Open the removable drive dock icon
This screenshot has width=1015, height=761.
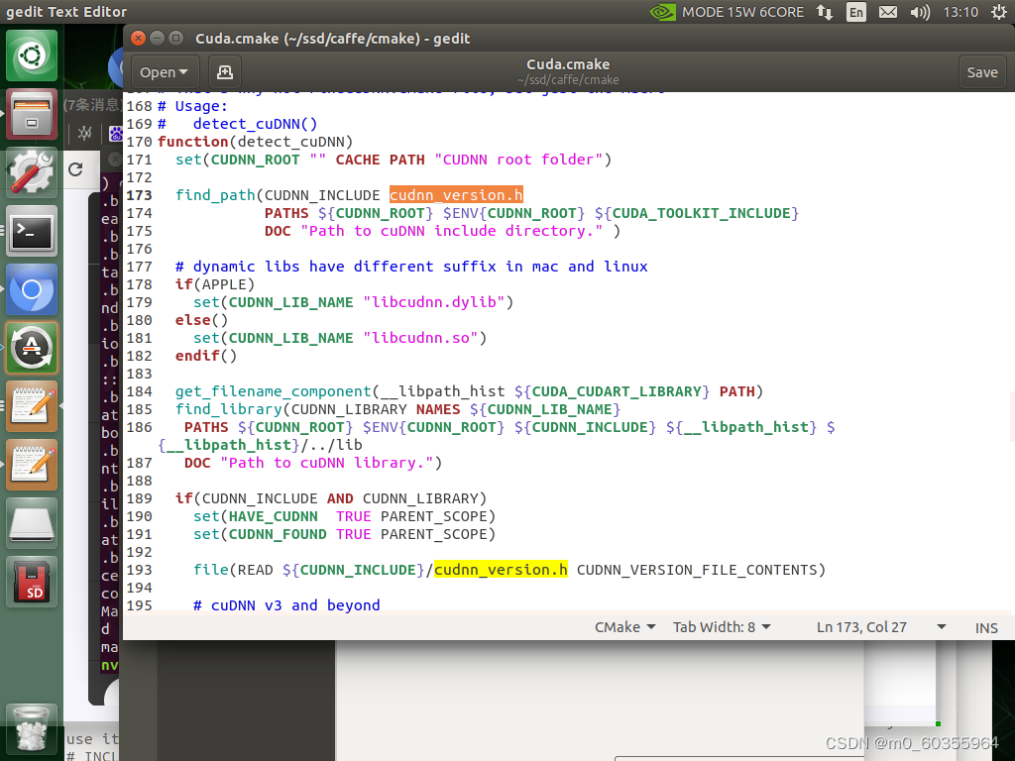[32, 523]
